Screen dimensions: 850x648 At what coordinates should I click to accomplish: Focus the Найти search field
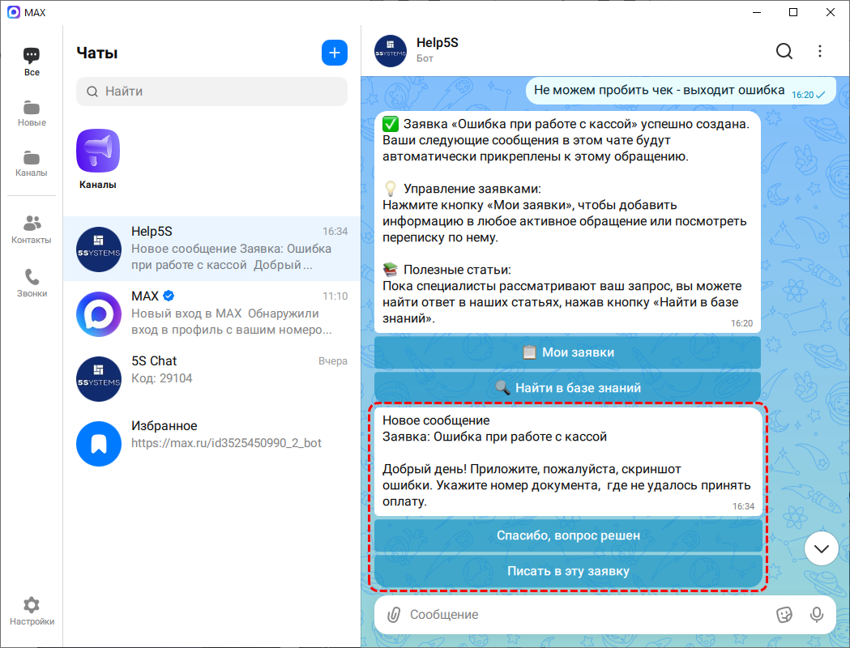pyautogui.click(x=212, y=91)
